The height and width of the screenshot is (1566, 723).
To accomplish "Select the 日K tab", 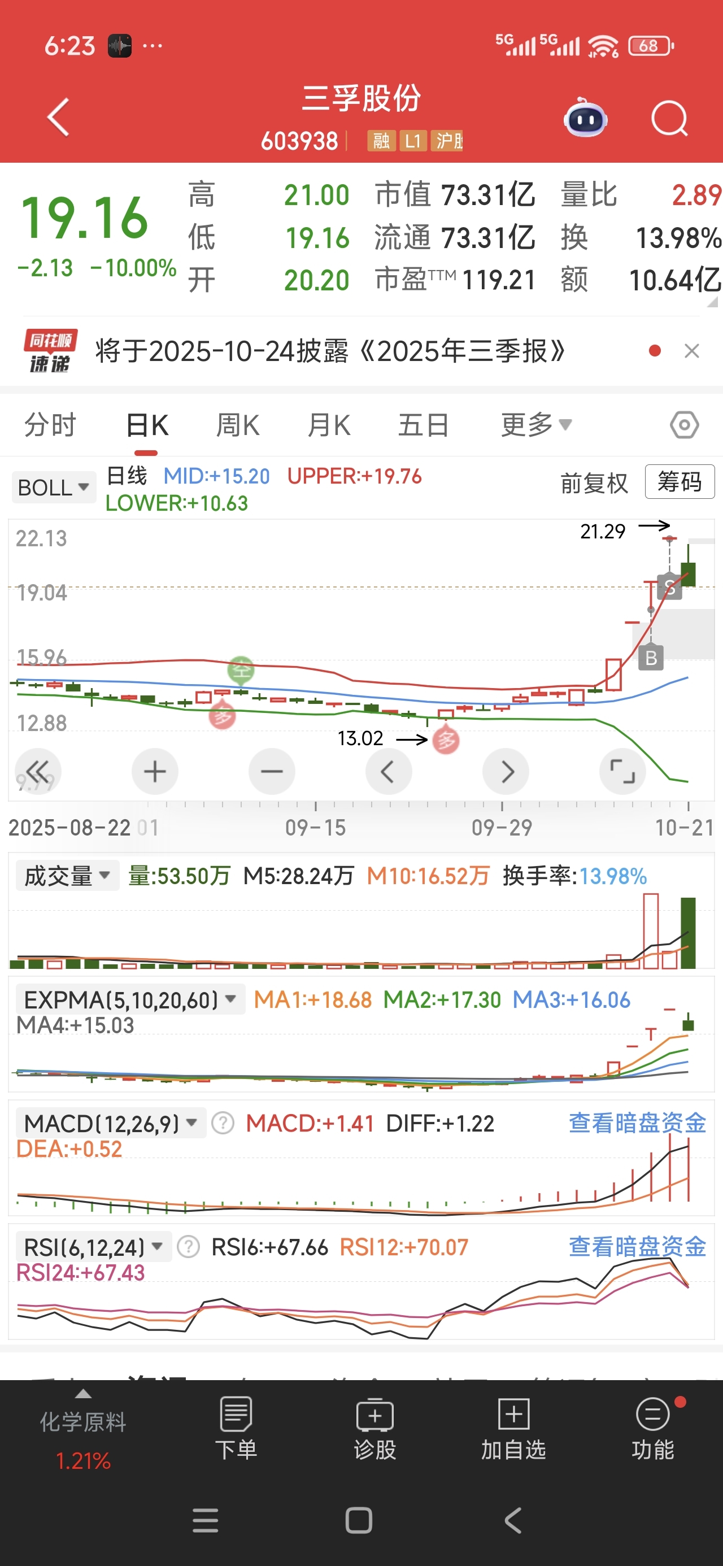I will pos(146,425).
